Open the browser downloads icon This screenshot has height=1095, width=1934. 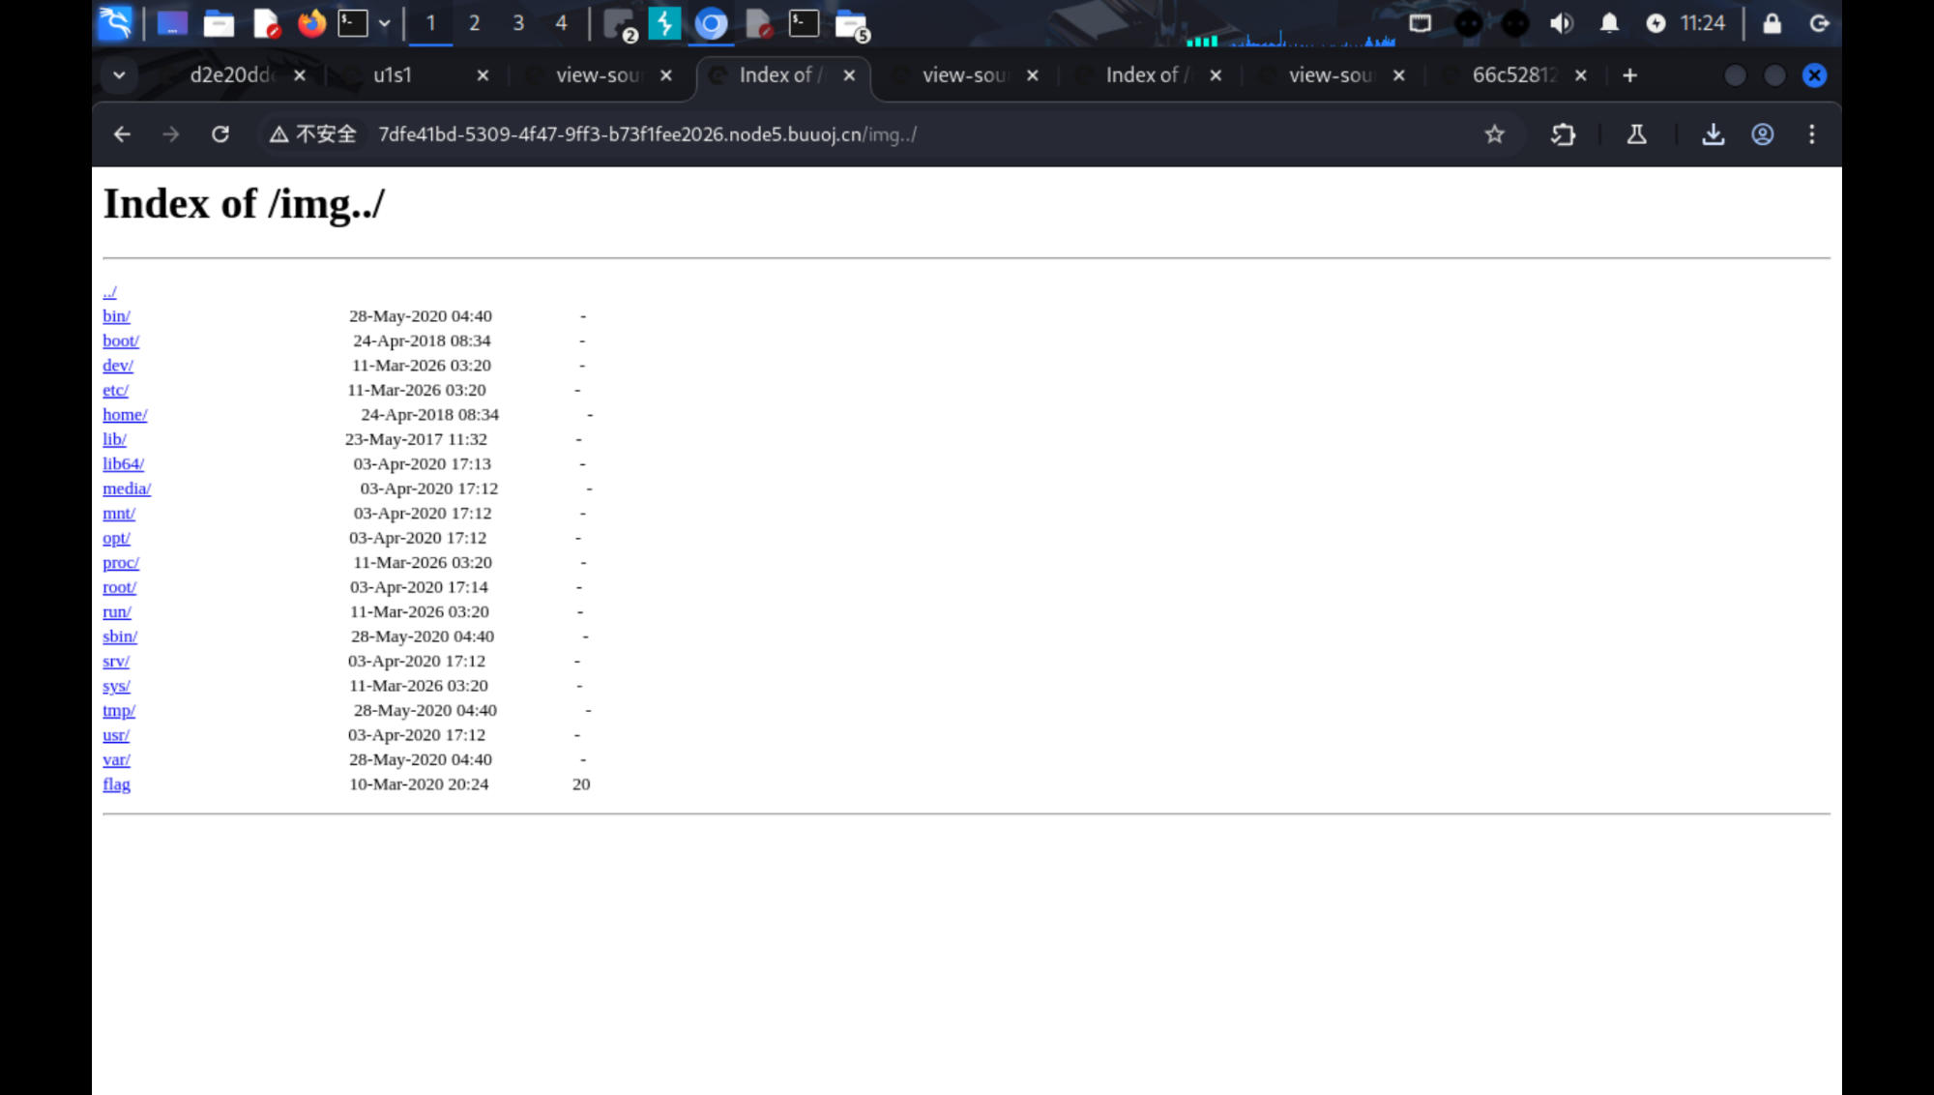[x=1713, y=134]
